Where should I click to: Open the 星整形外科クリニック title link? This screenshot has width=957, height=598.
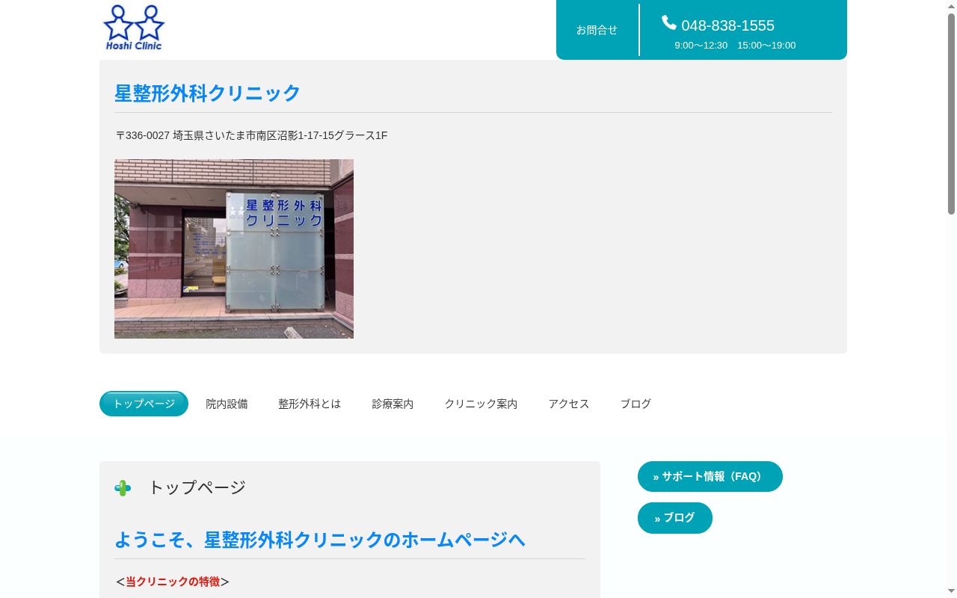[x=207, y=93]
